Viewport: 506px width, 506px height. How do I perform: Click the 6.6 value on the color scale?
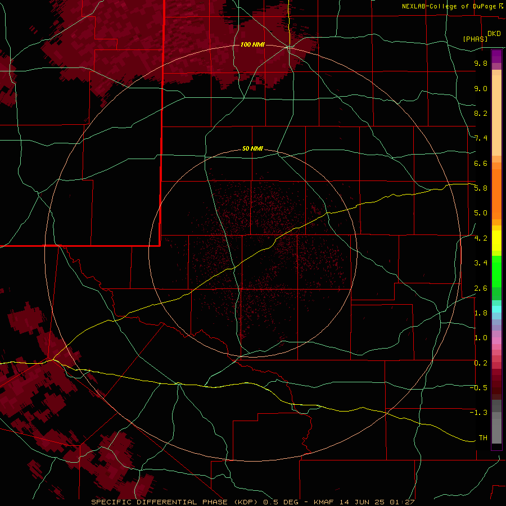pos(481,163)
